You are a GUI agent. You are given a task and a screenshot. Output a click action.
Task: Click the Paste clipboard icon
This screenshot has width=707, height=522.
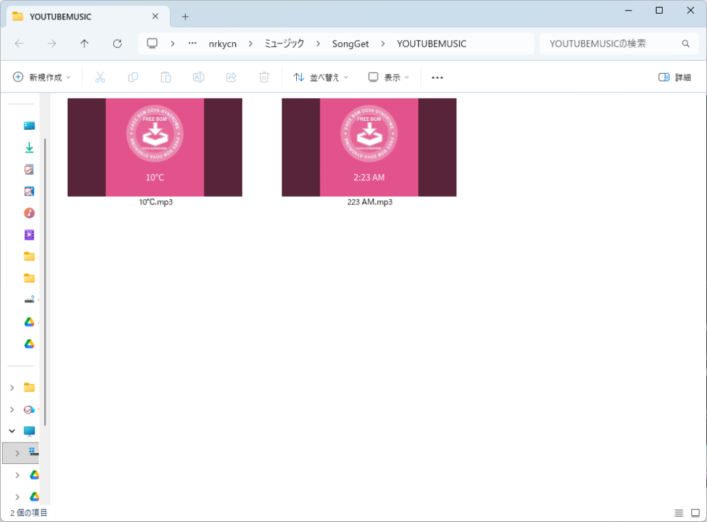[x=166, y=77]
